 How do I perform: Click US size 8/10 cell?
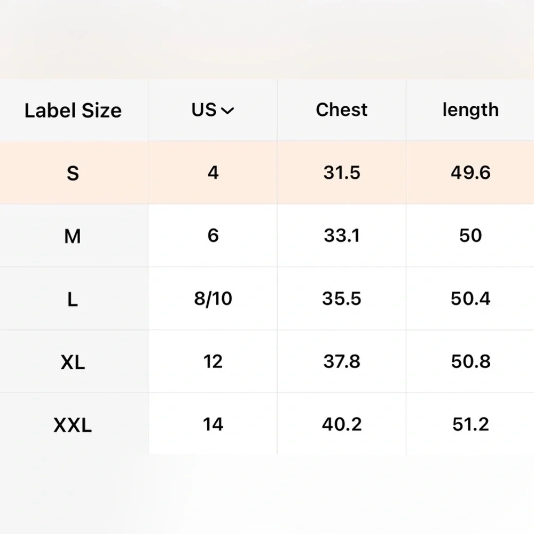(x=213, y=299)
